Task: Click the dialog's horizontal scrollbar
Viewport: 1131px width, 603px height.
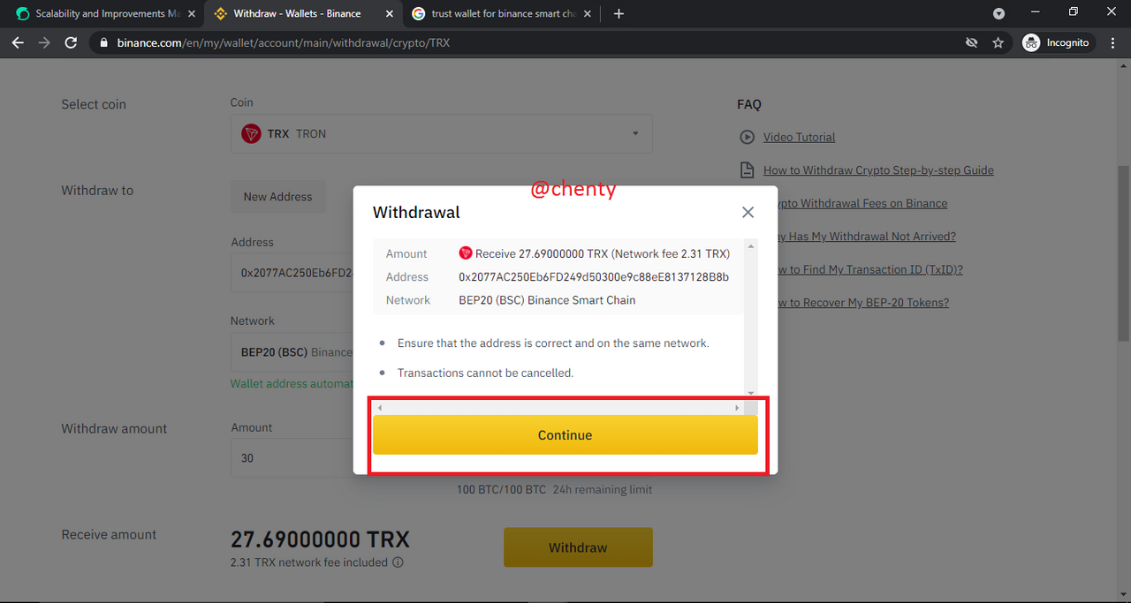Action: click(x=558, y=408)
